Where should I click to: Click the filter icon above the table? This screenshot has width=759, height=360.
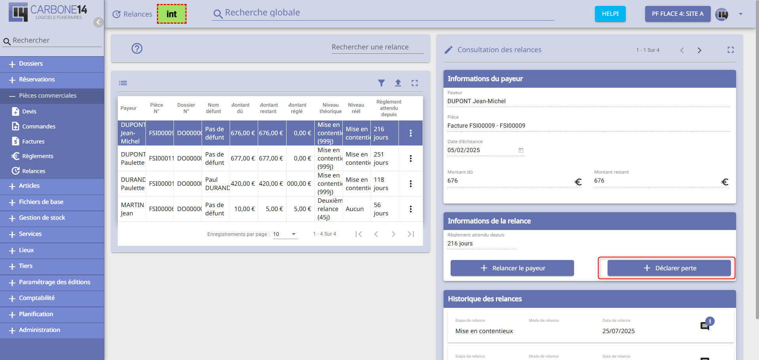[x=381, y=83]
